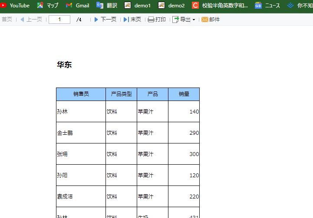Open the 翻訳 translate bookmark

107,5
